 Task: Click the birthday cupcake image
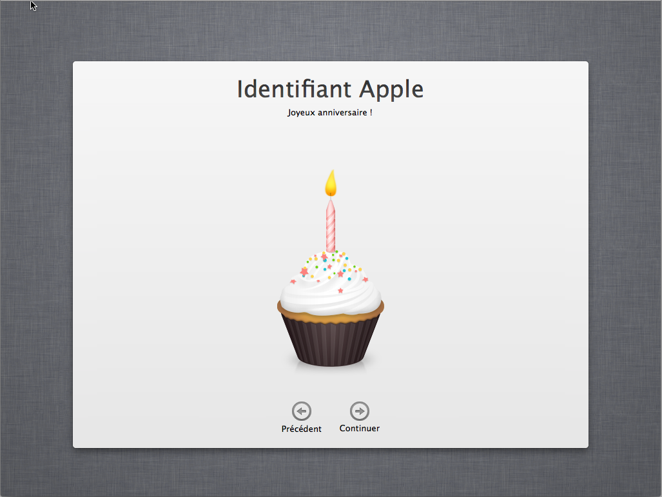(331, 269)
